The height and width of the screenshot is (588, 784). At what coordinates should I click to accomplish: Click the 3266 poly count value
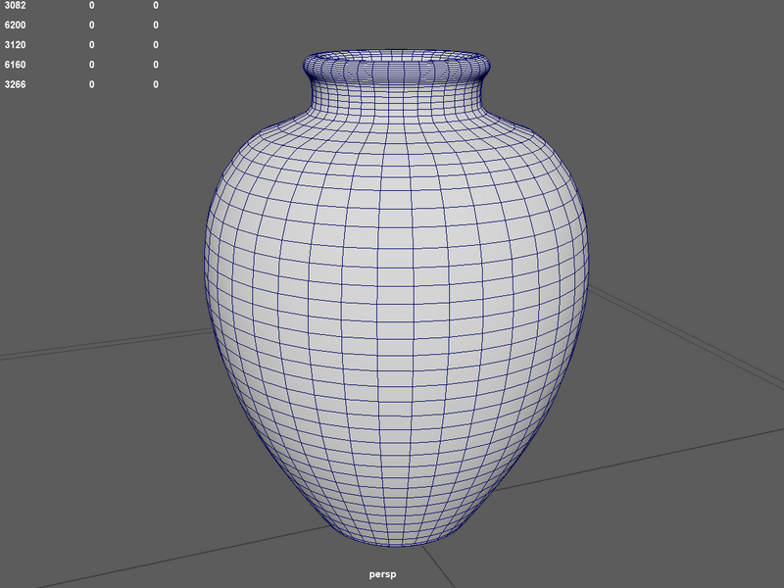point(15,84)
